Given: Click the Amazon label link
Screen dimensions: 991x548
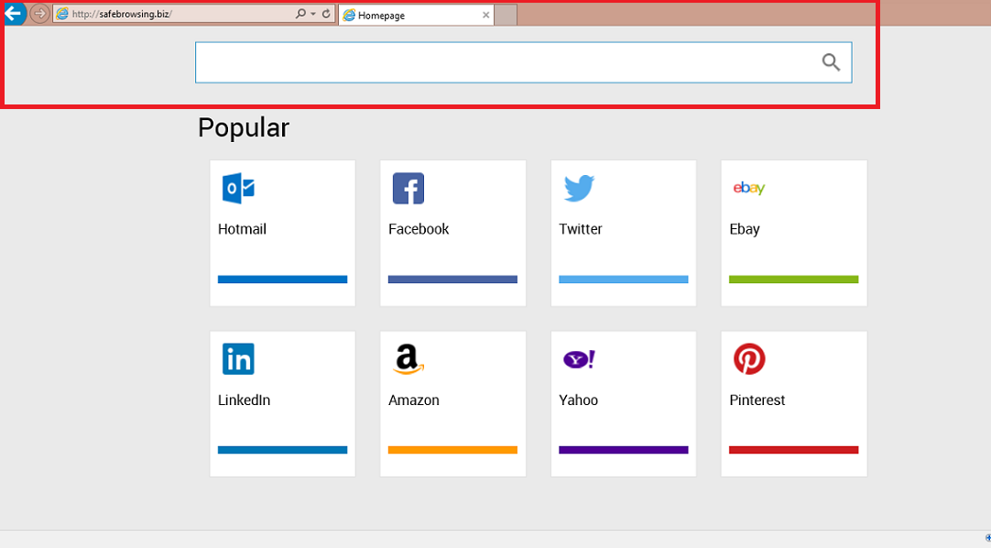Looking at the screenshot, I should click(414, 400).
